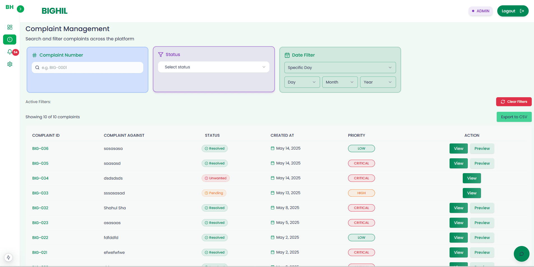The image size is (534, 267).
Task: Open the settings gear in sidebar
Action: pos(10,64)
